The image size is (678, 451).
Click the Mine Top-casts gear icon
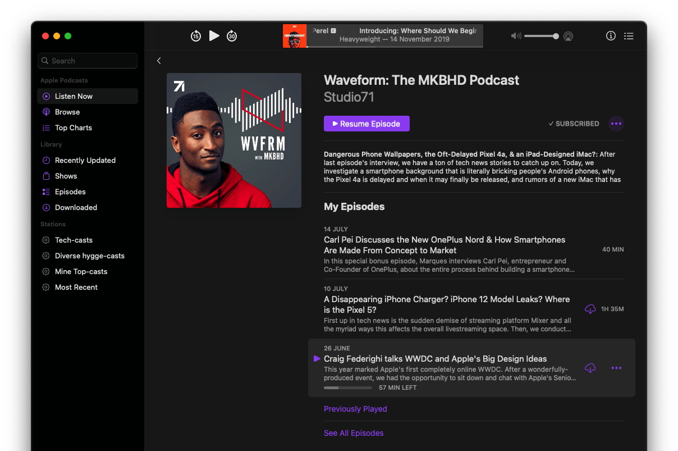click(46, 272)
